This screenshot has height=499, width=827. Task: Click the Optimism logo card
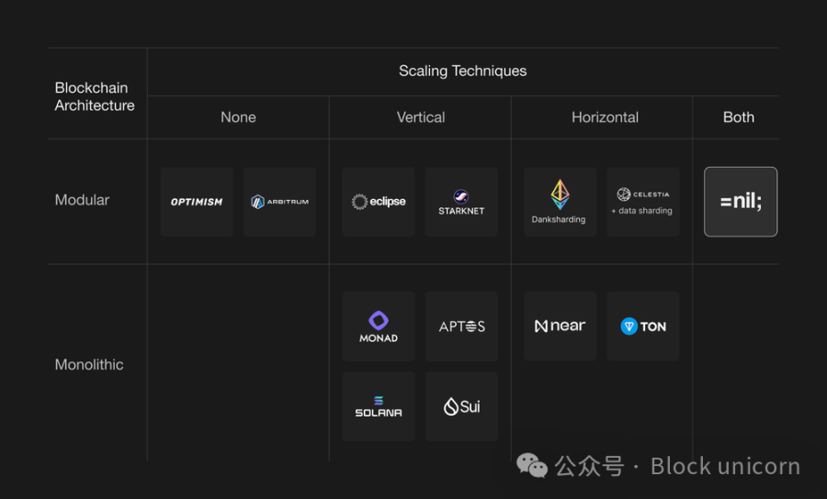coord(197,202)
